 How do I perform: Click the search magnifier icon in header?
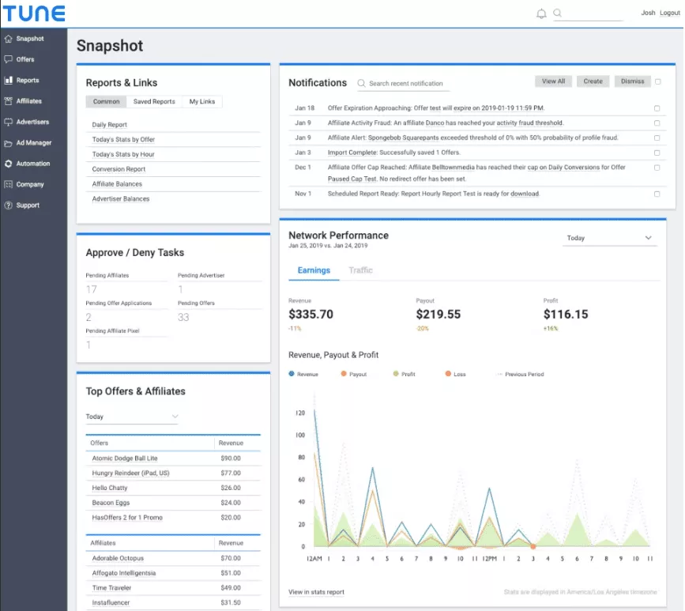click(x=558, y=13)
